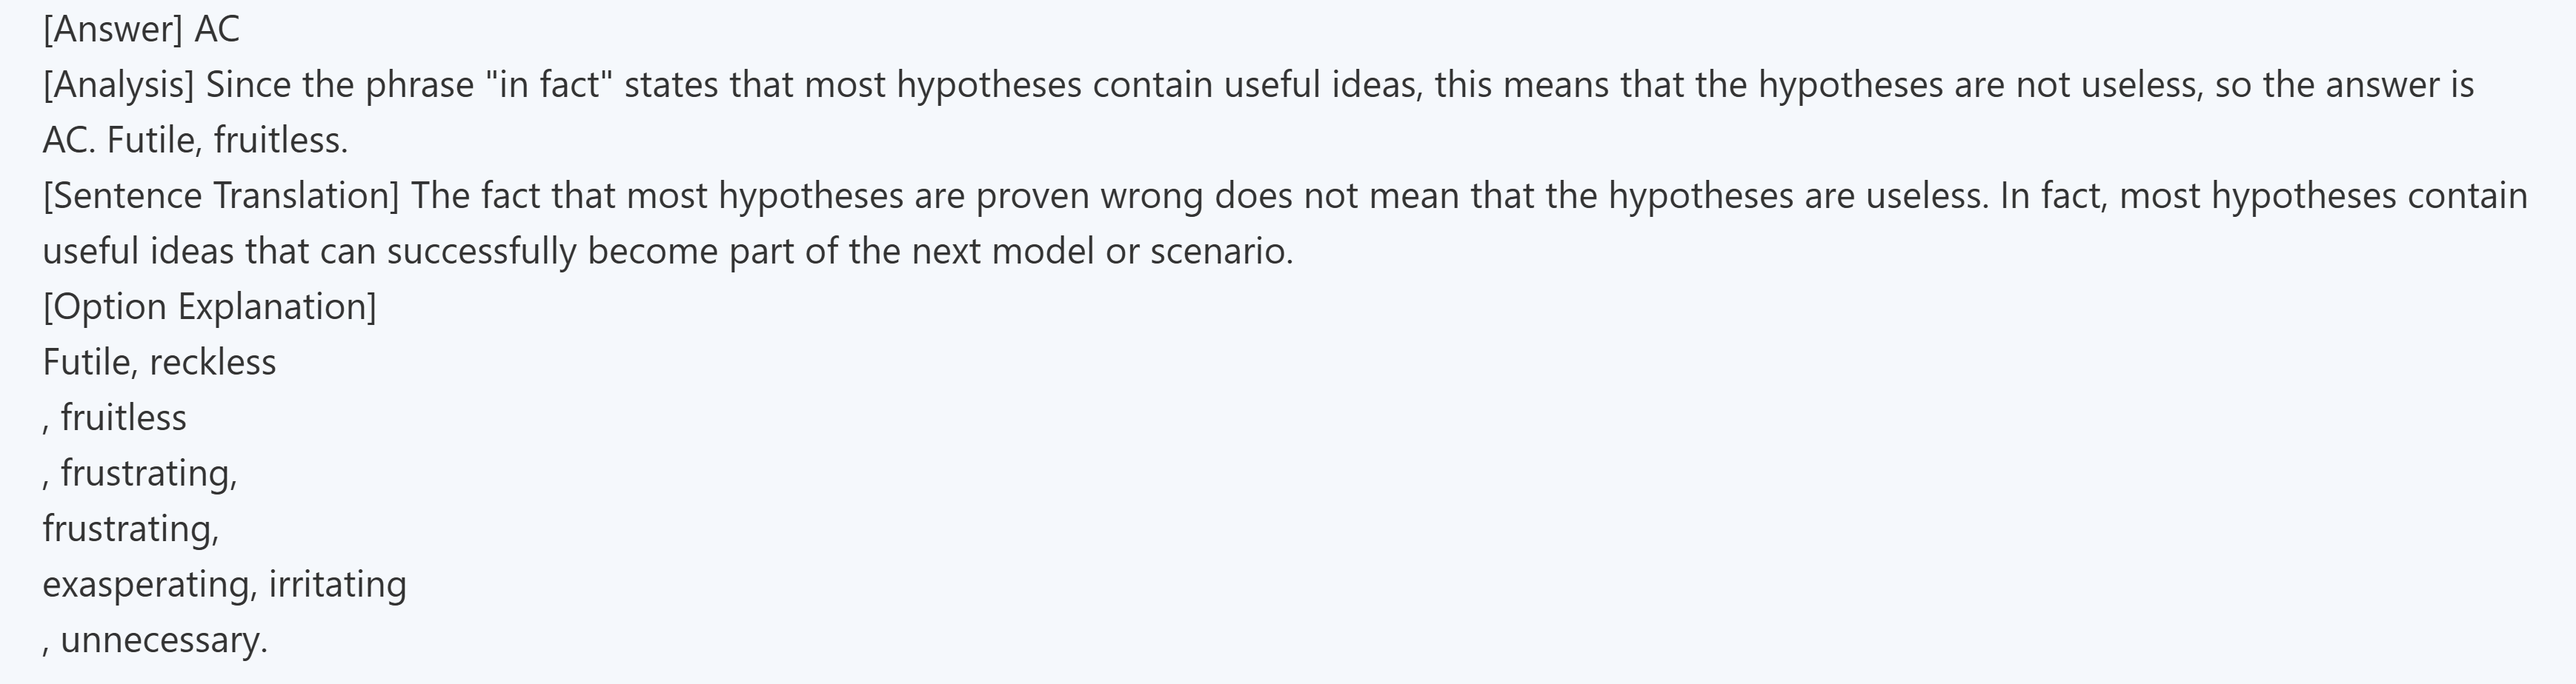Click the word "reckless"
The width and height of the screenshot is (2576, 684).
pyautogui.click(x=212, y=363)
